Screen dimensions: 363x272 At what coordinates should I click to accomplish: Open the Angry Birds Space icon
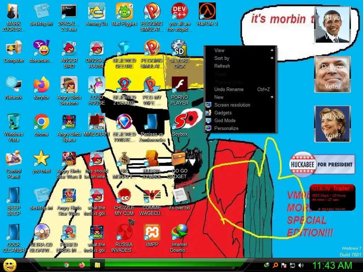click(69, 127)
